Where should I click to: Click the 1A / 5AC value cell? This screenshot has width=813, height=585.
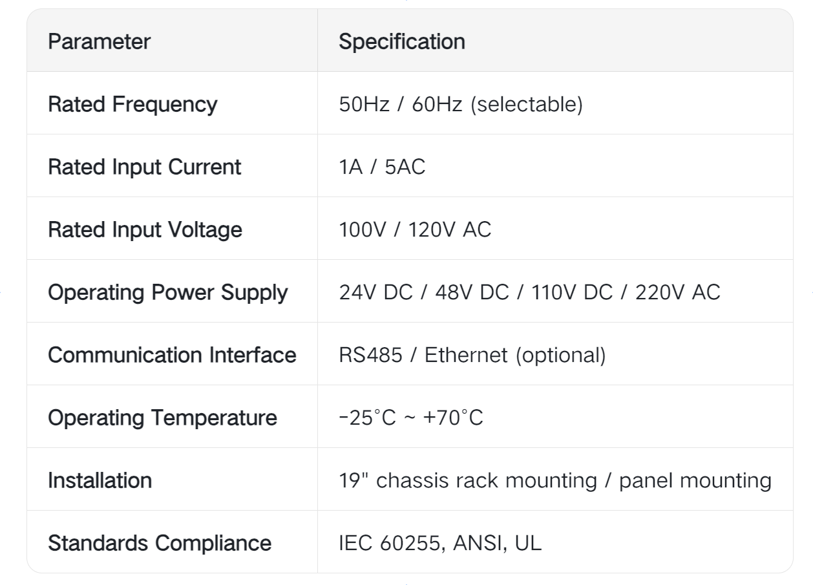(x=382, y=167)
